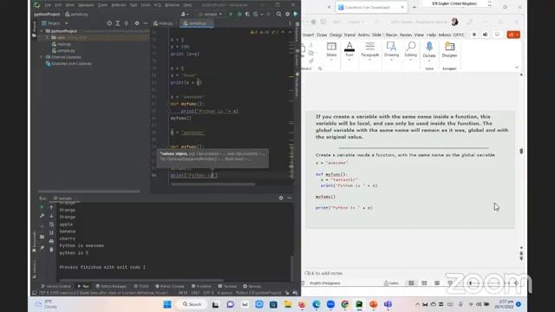Open the Terminal tool window
Viewport: 555px width, 312px height.
pyautogui.click(x=227, y=286)
